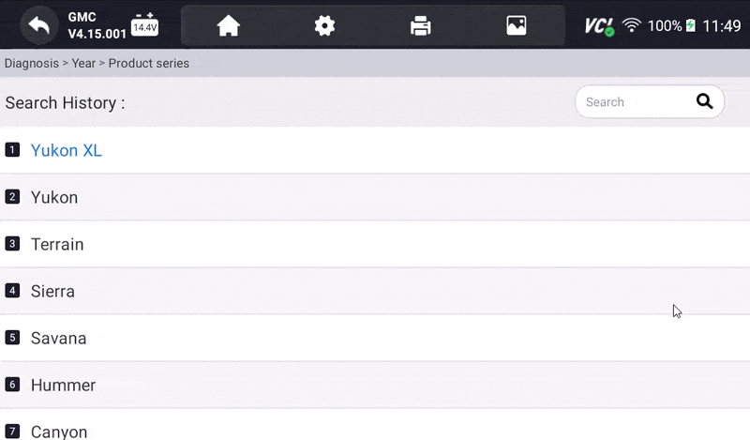Tap the GMC V4.15.001 version label
Image resolution: width=750 pixels, height=440 pixels.
[97, 25]
